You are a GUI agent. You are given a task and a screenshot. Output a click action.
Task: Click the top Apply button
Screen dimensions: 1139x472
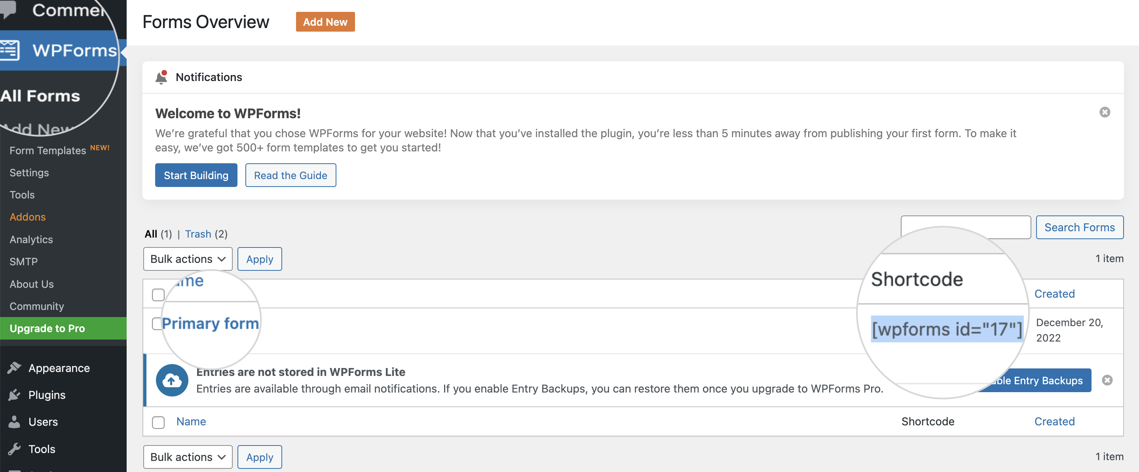coord(260,259)
